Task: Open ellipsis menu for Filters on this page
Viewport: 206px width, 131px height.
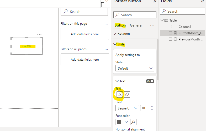Action: (106, 24)
